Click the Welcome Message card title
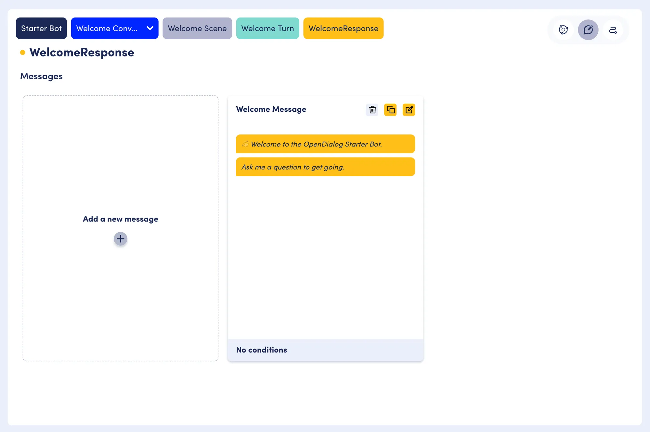Viewport: 650px width, 432px height. point(271,109)
